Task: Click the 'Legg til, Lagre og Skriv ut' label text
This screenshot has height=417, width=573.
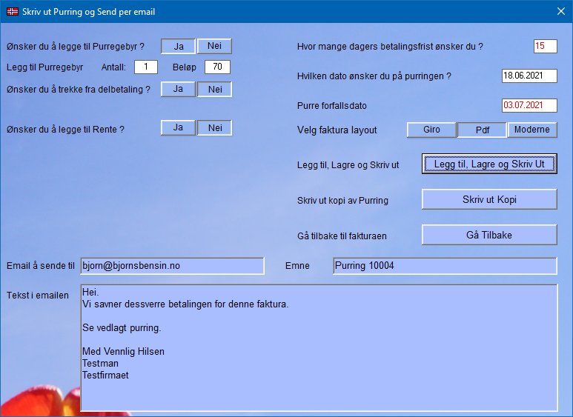Action: 348,165
